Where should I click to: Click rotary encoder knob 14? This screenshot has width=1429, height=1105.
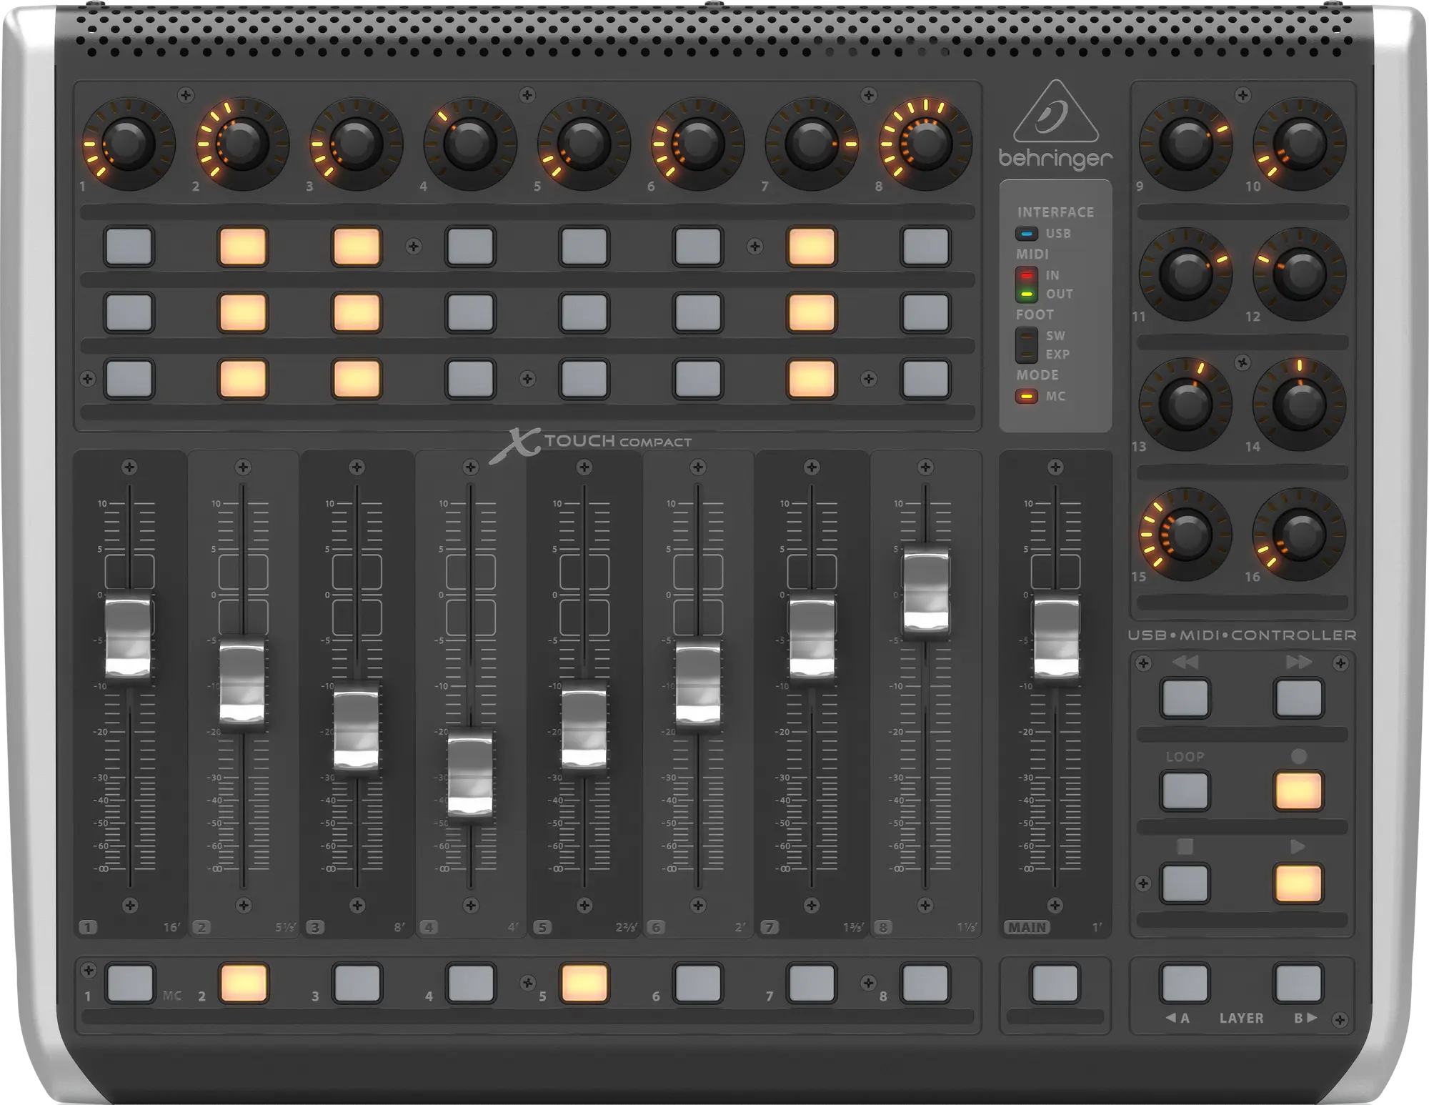(x=1300, y=405)
